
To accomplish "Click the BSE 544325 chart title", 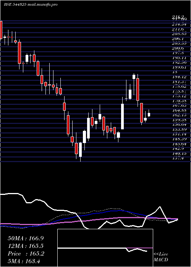I will 31,5.
